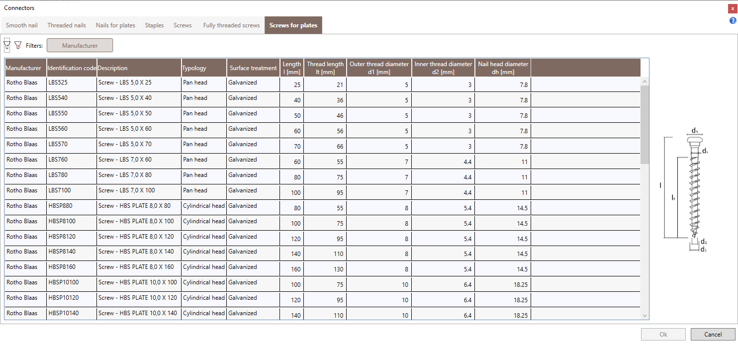Close the Connectors dialog window

pyautogui.click(x=732, y=8)
